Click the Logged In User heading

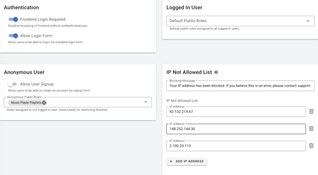(x=184, y=8)
